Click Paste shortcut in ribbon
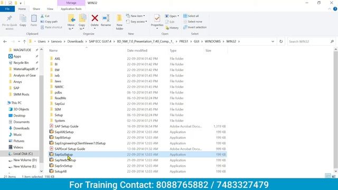338x190 pixels. tap(51, 27)
